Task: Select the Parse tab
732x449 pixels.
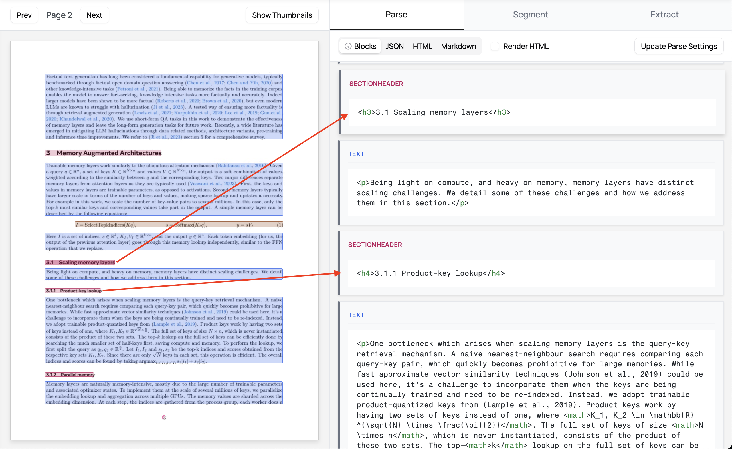Action: [x=396, y=15]
